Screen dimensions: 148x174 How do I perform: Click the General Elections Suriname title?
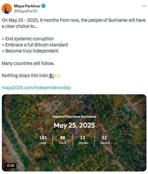[74, 117]
